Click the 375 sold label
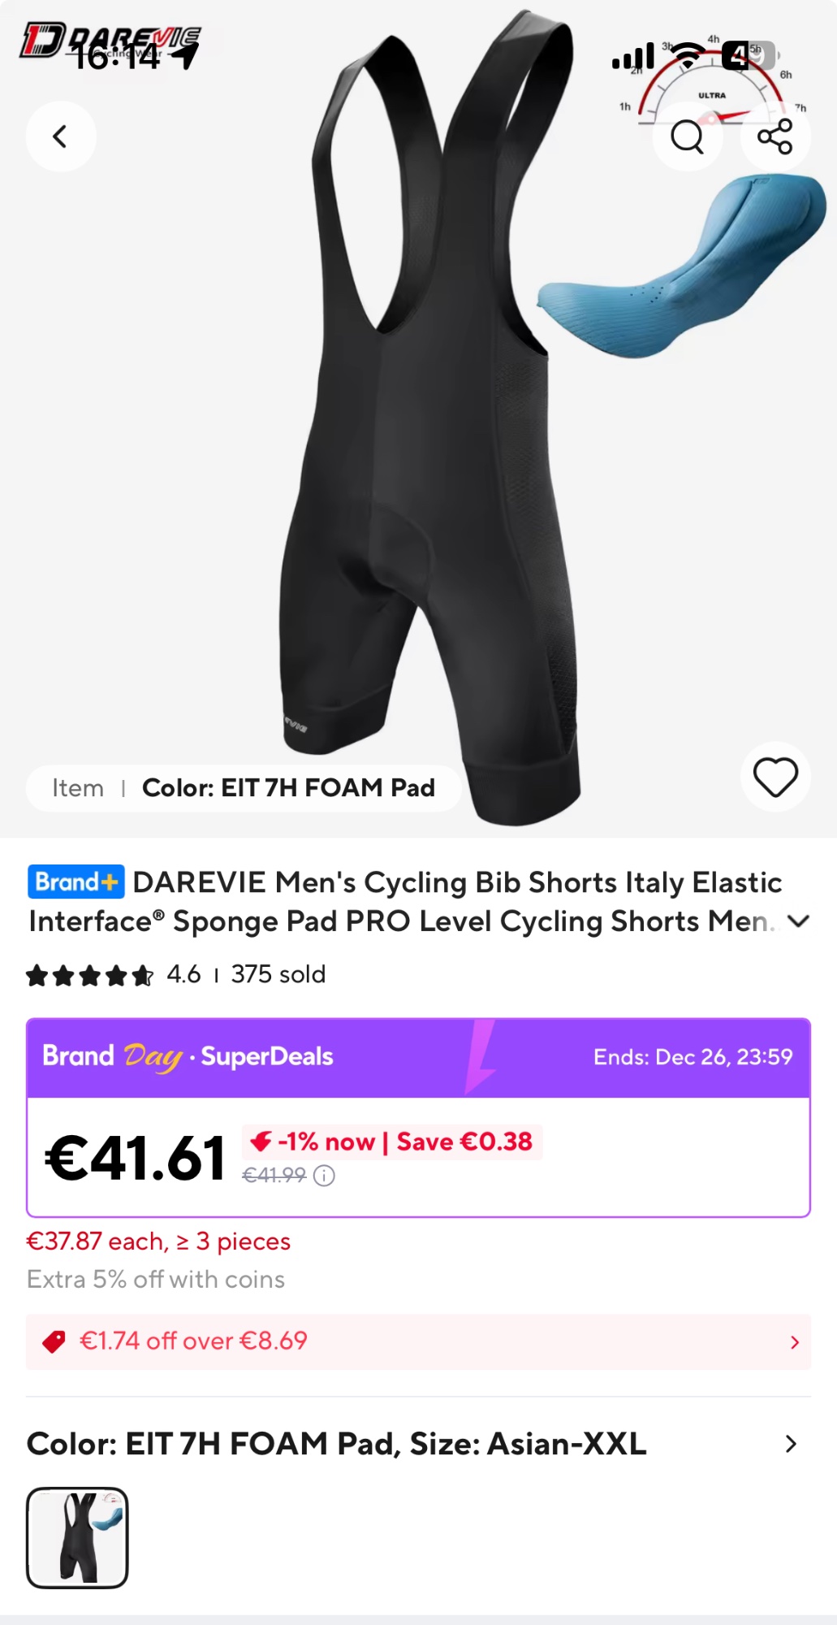837x1625 pixels. [278, 974]
